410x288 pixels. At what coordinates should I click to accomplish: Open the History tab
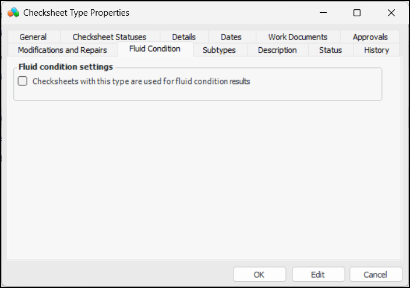[x=376, y=50]
